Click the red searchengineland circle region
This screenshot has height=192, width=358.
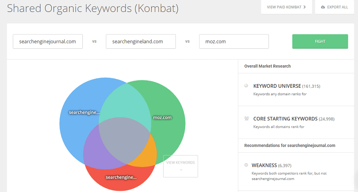point(120,178)
